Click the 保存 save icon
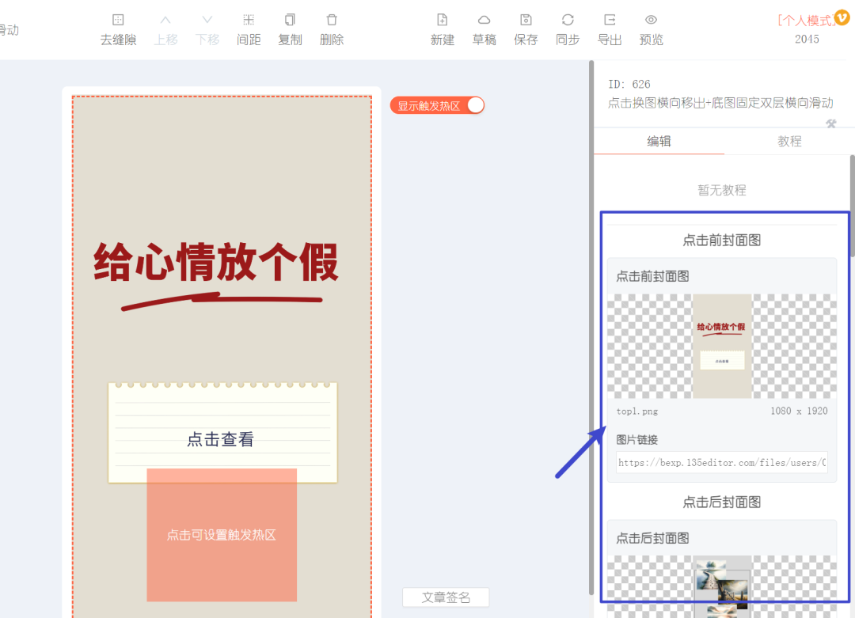Image resolution: width=855 pixels, height=618 pixels. (x=526, y=20)
